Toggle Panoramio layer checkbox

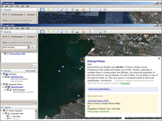8,116
